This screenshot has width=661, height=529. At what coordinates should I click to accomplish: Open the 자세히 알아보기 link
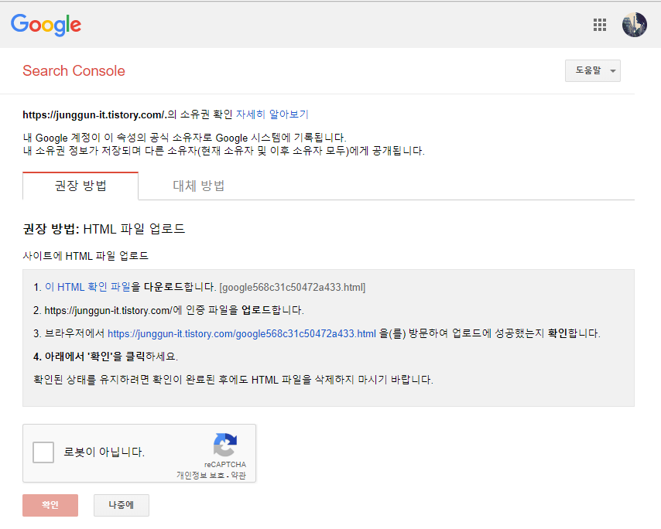[272, 114]
